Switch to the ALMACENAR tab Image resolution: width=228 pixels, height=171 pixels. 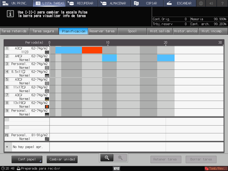click(115, 3)
